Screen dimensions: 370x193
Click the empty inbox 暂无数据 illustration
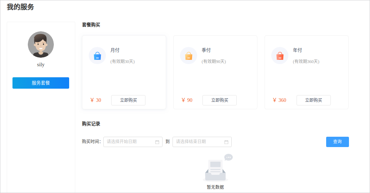pyautogui.click(x=215, y=168)
